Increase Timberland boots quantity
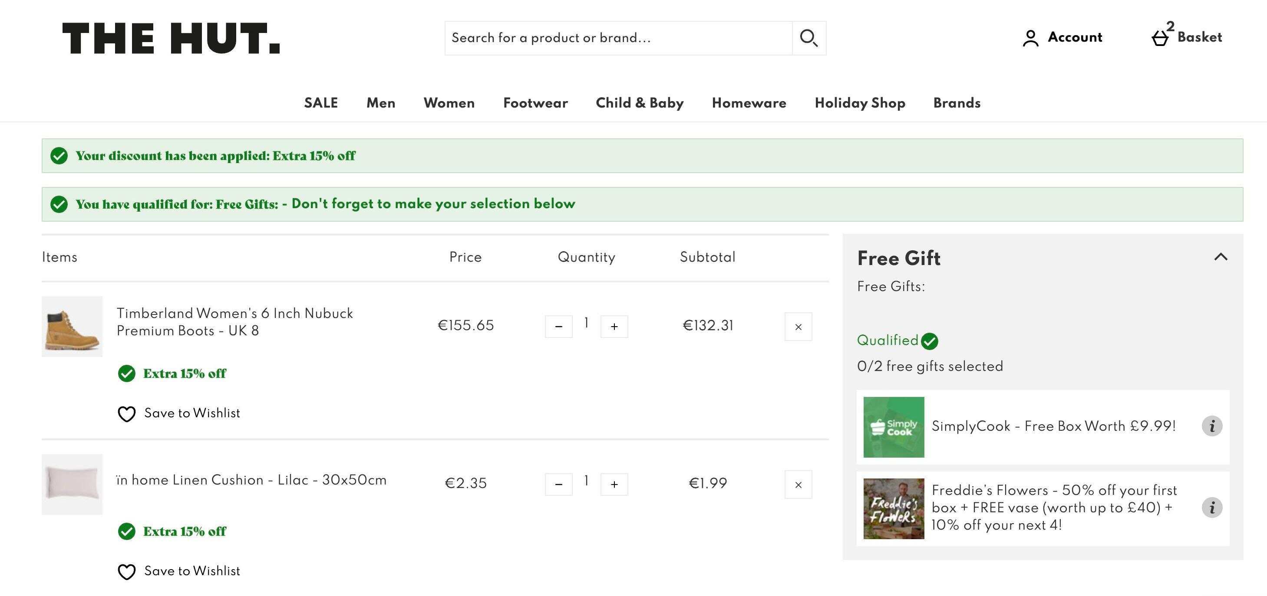Viewport: 1267px width, 596px height. coord(614,327)
